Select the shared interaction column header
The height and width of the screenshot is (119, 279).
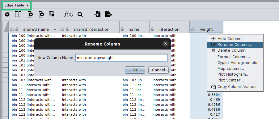click(x=89, y=27)
